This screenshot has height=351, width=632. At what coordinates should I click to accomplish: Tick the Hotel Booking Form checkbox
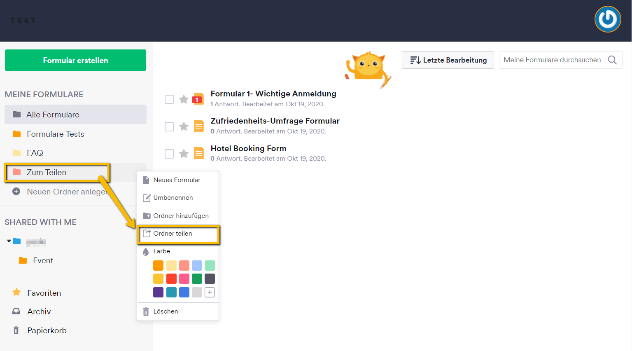click(169, 154)
